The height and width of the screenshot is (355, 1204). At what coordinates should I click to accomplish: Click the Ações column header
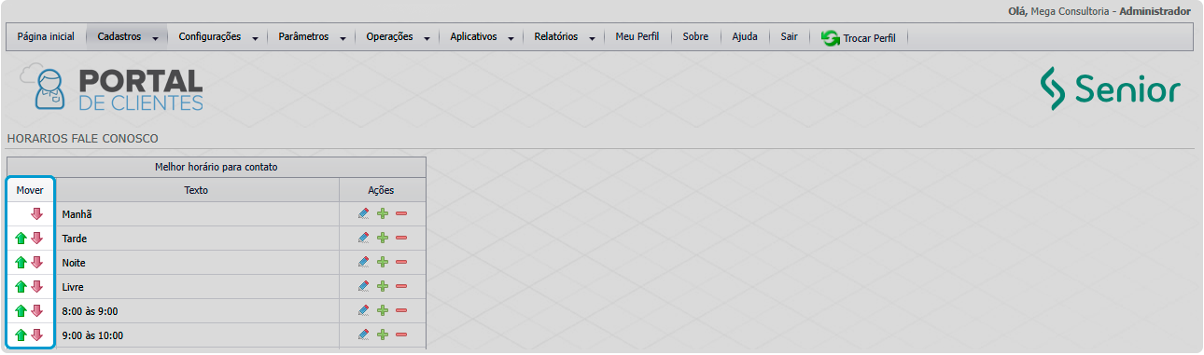pos(382,190)
